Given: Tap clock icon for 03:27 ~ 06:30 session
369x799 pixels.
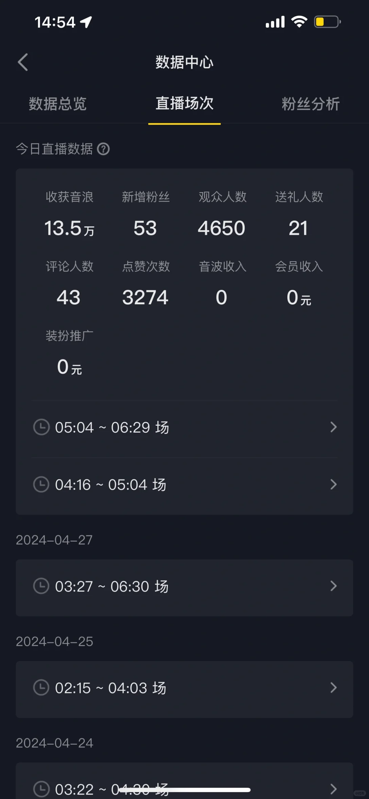Looking at the screenshot, I should click(41, 586).
